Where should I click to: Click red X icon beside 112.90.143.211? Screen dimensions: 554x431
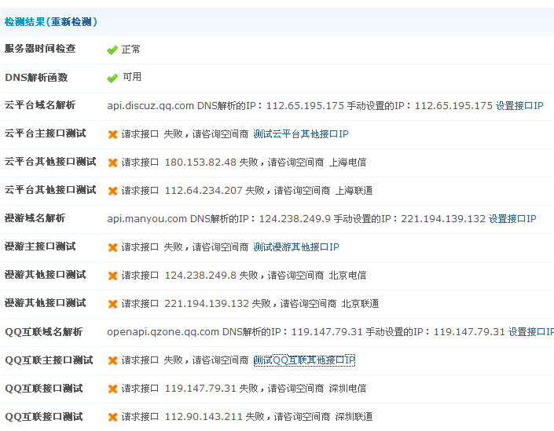[112, 417]
